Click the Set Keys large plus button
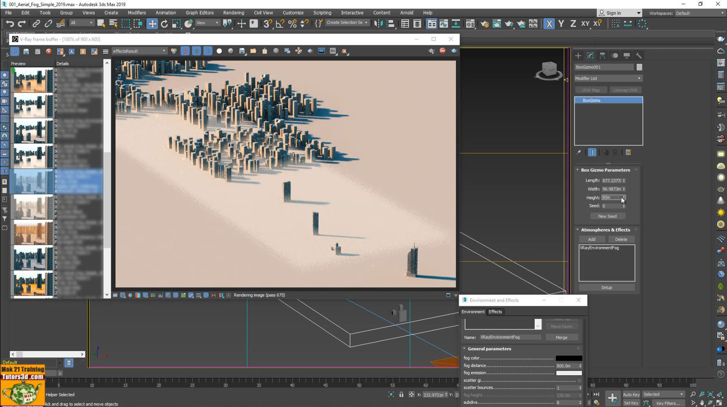The height and width of the screenshot is (407, 727). (612, 398)
